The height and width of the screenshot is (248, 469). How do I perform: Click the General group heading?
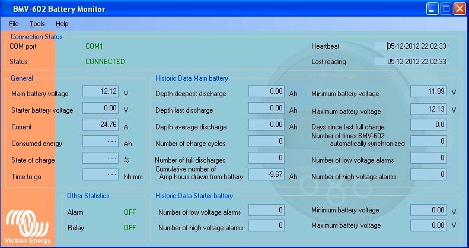tap(22, 78)
